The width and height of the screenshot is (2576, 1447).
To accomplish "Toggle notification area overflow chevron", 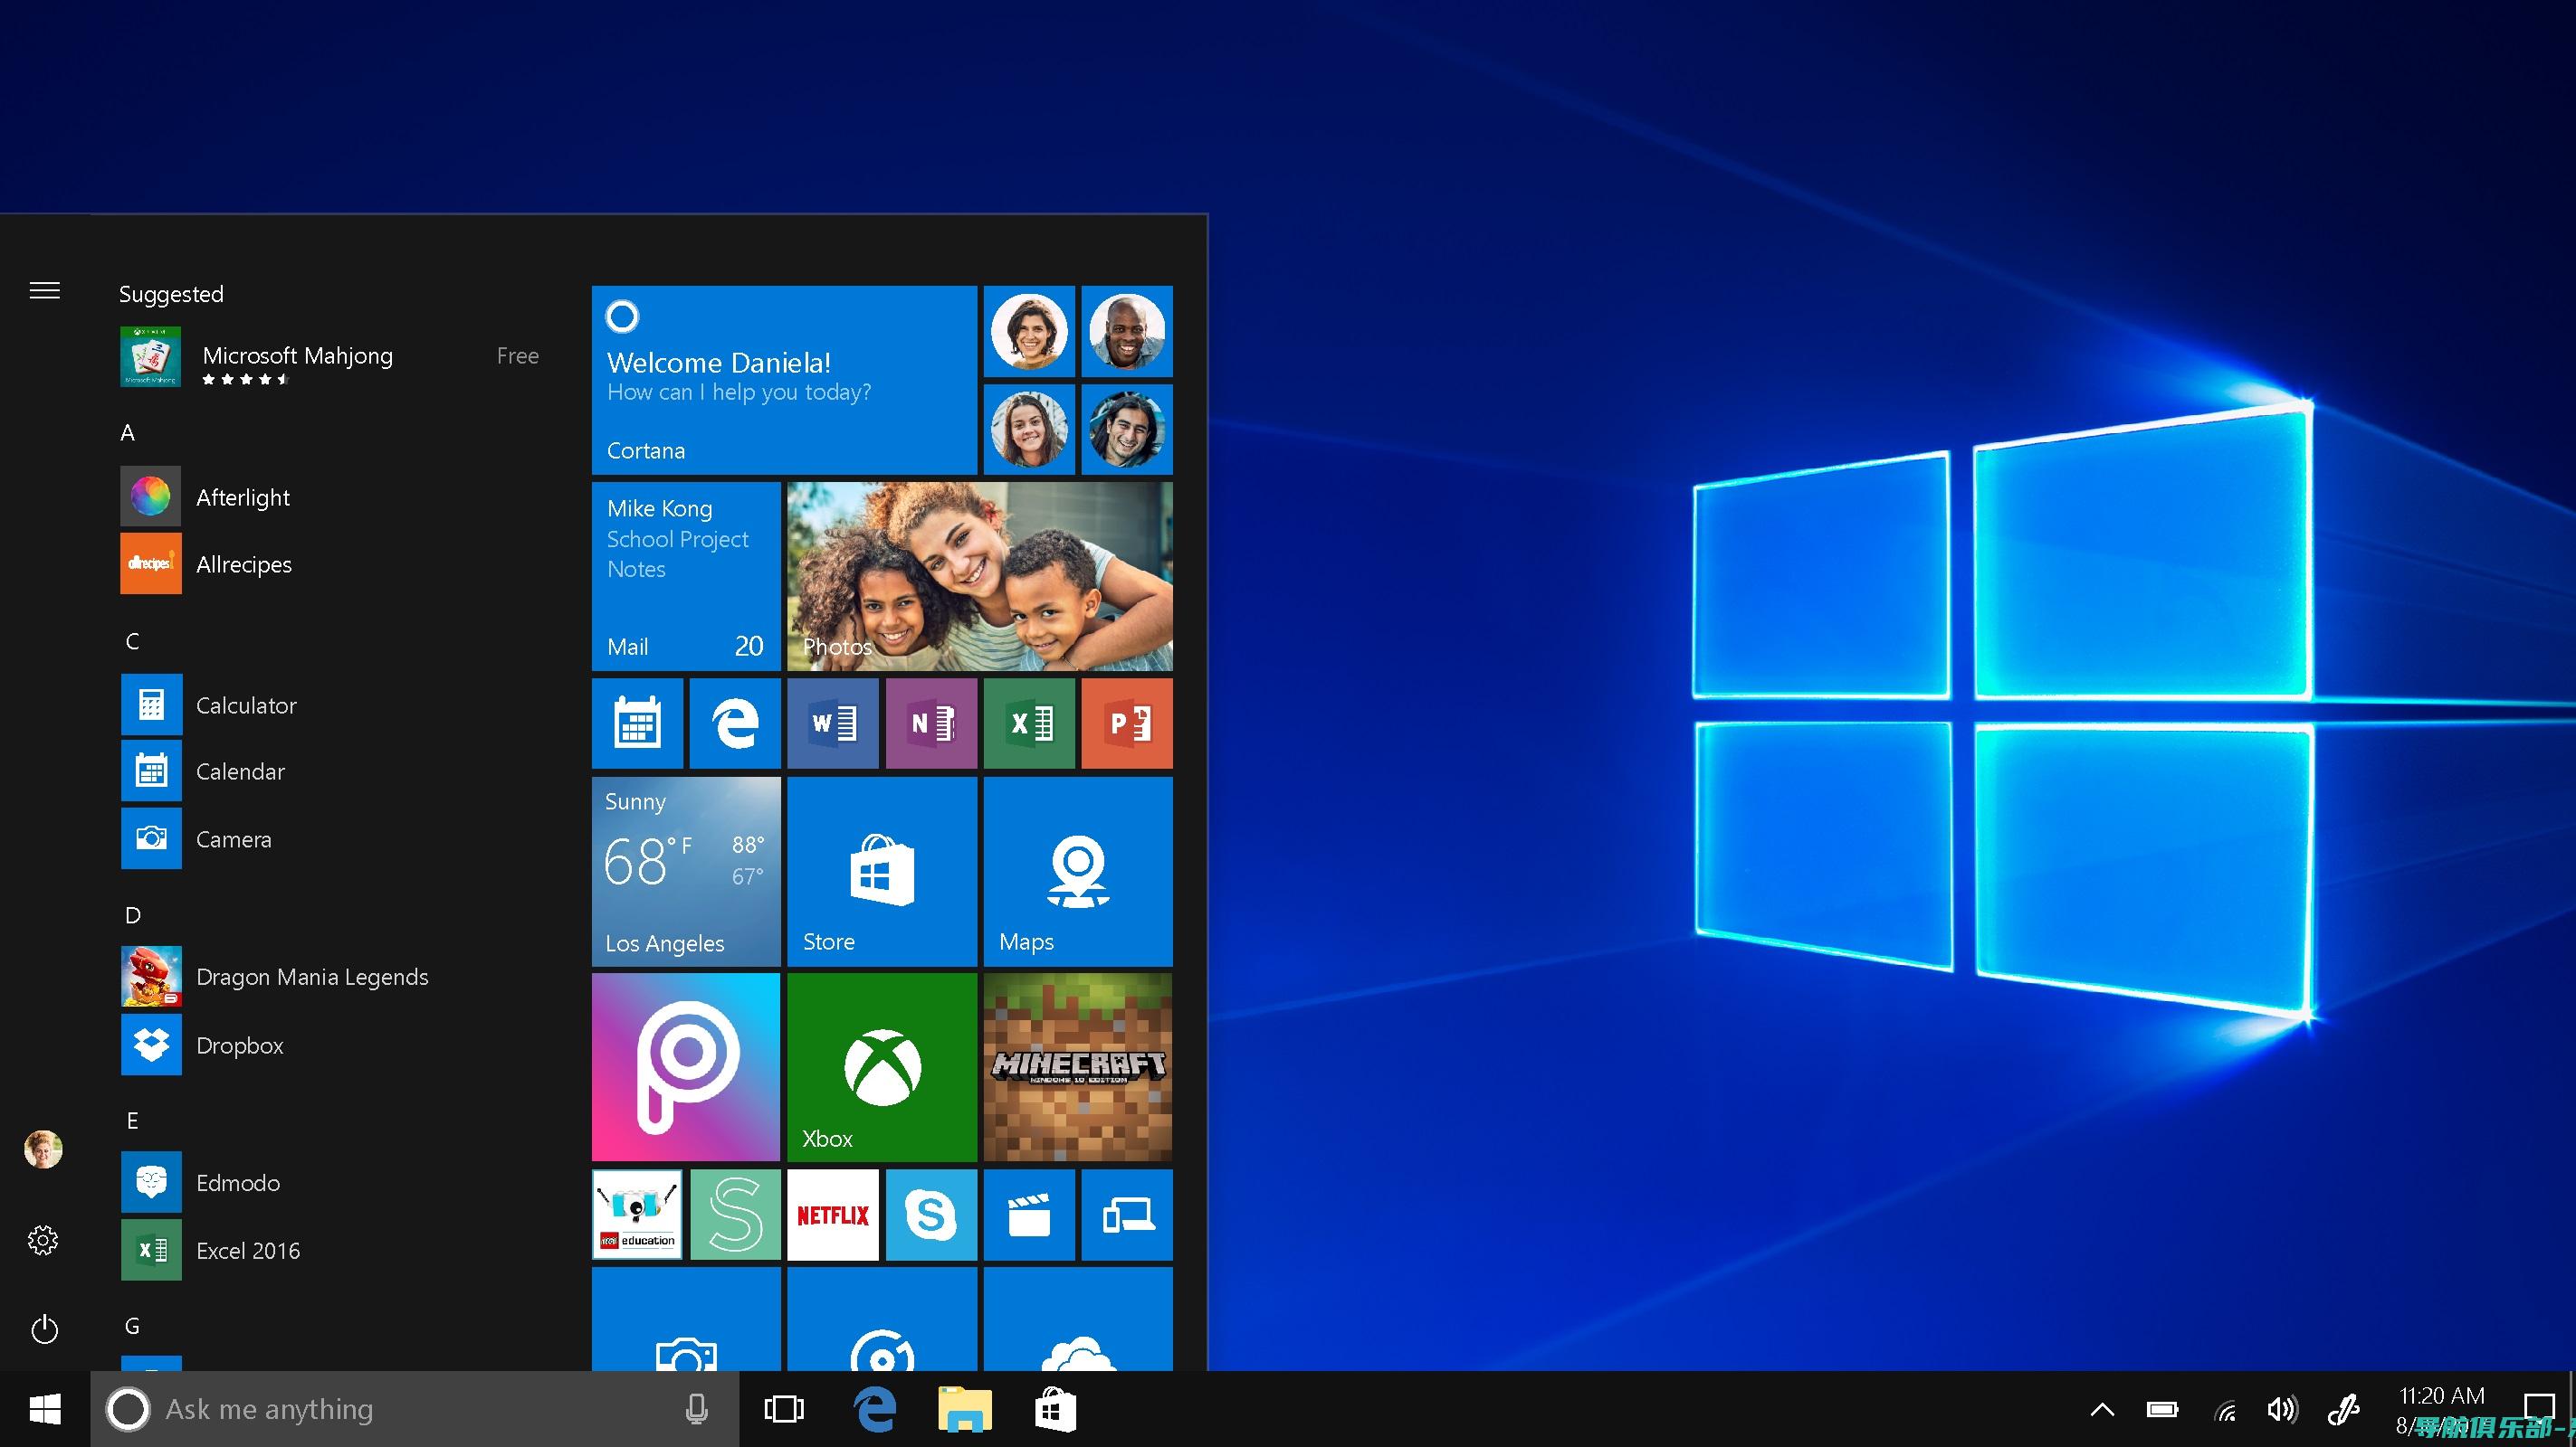I will (x=2098, y=1408).
